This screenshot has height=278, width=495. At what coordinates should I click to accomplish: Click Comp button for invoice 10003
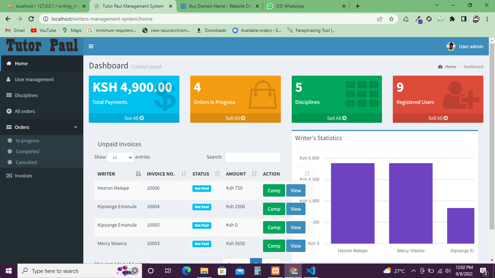point(274,246)
